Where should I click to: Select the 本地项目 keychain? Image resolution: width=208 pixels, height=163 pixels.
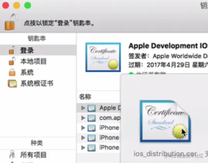click(x=38, y=61)
